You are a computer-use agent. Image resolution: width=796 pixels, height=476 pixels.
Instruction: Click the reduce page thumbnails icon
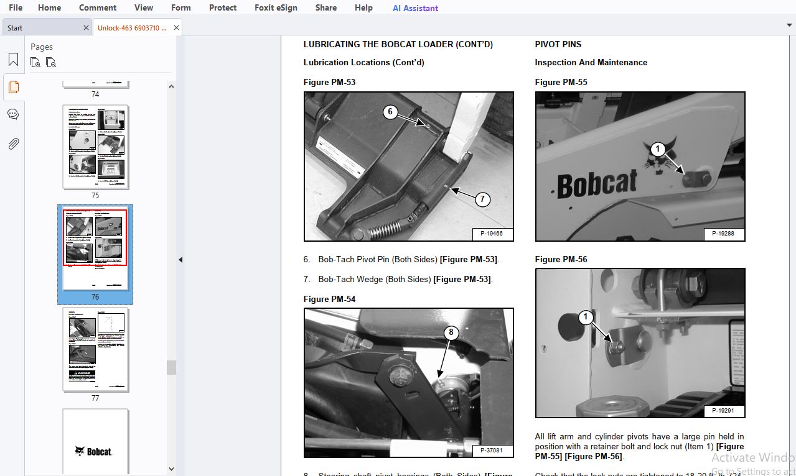click(x=51, y=62)
